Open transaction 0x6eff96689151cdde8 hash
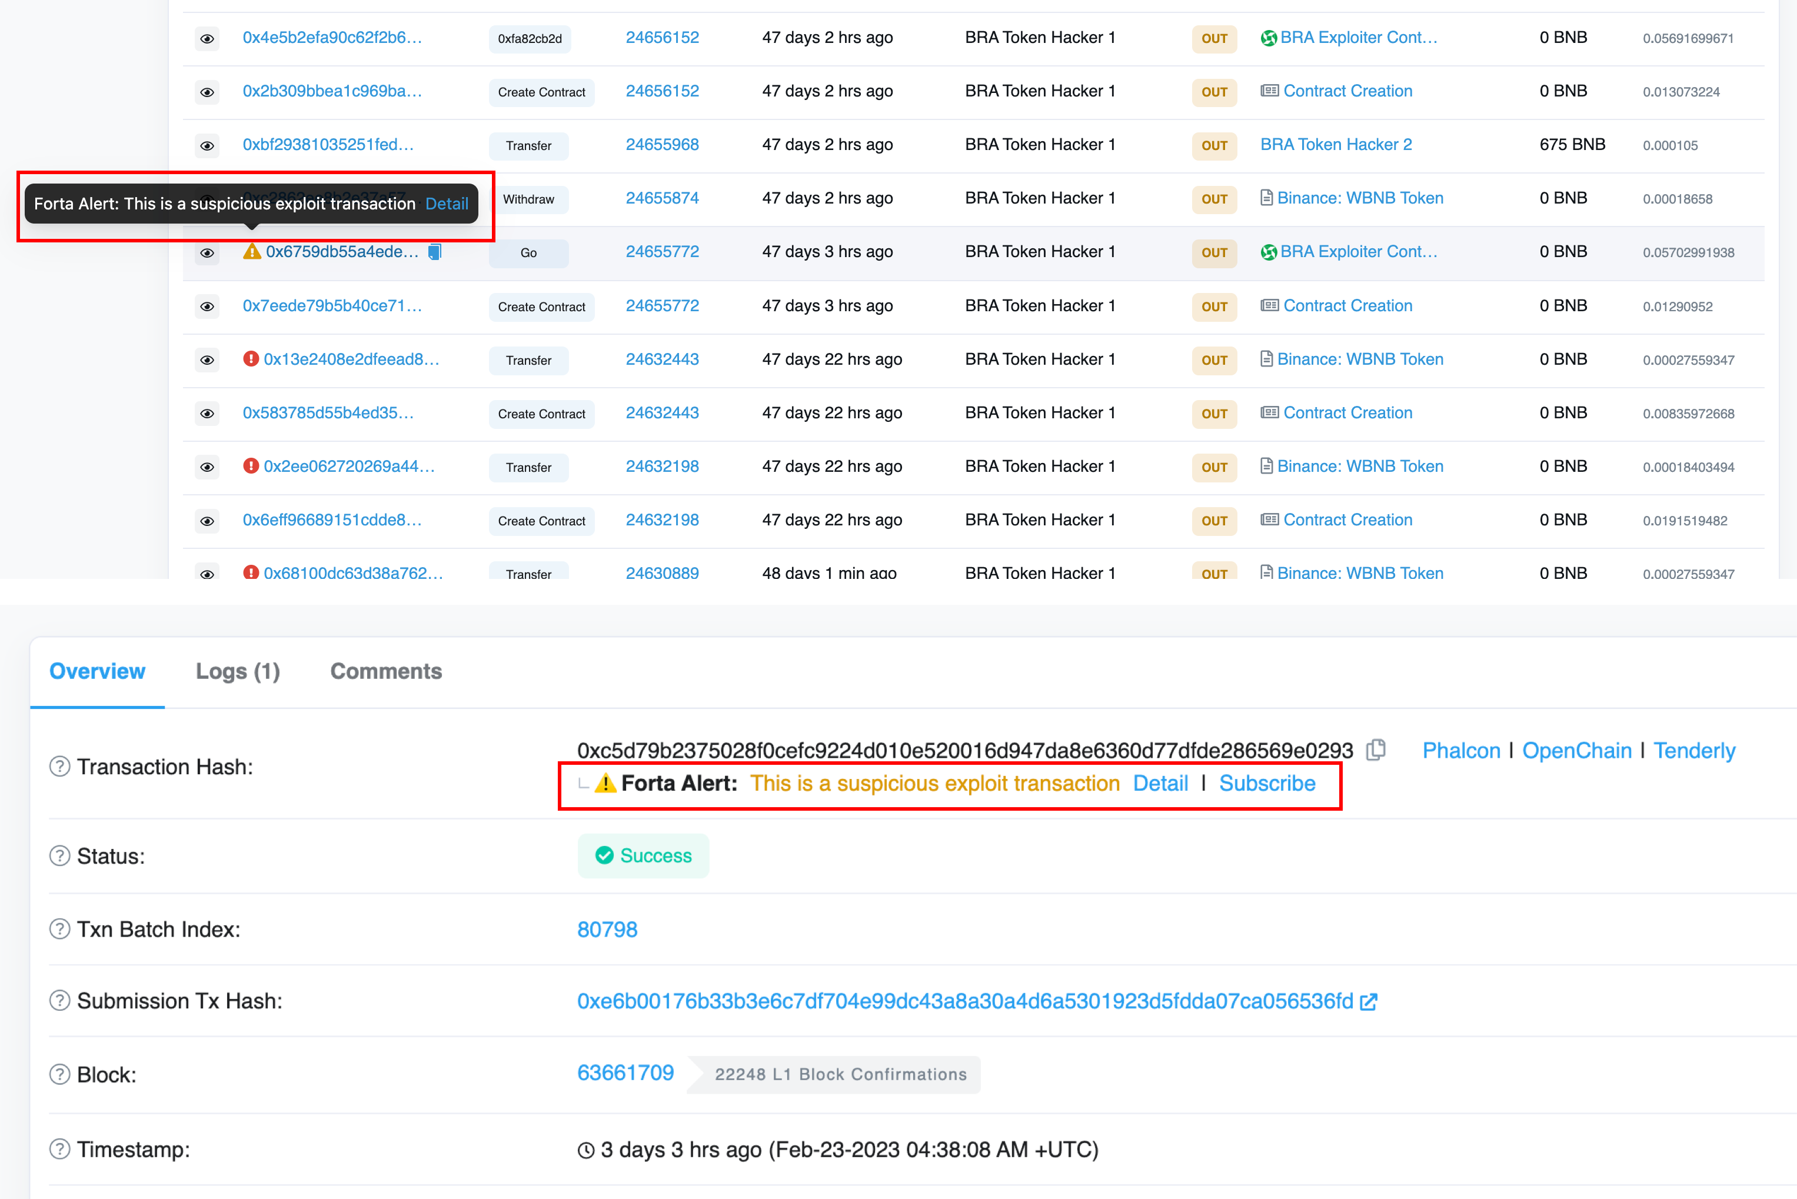1797x1199 pixels. (332, 520)
